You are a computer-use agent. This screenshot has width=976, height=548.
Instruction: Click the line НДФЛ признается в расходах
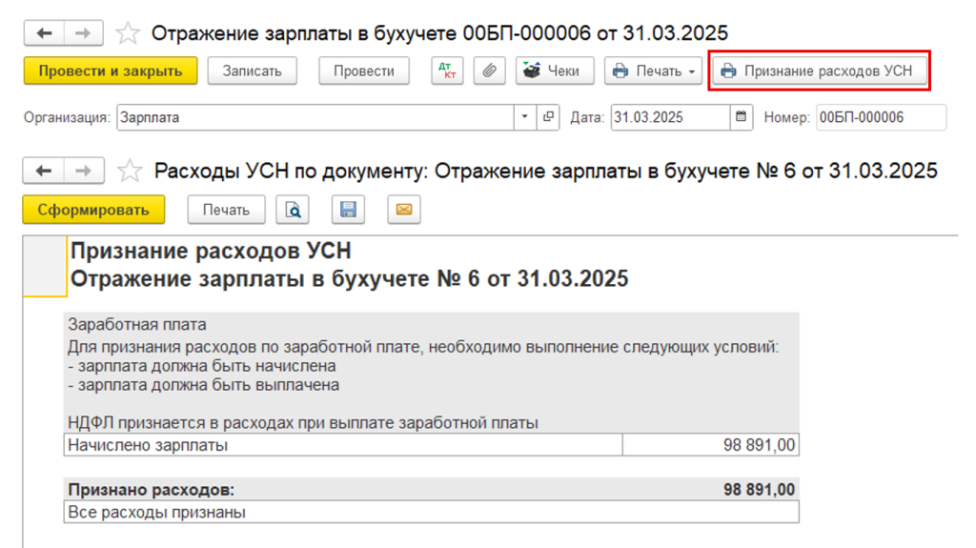click(x=302, y=423)
